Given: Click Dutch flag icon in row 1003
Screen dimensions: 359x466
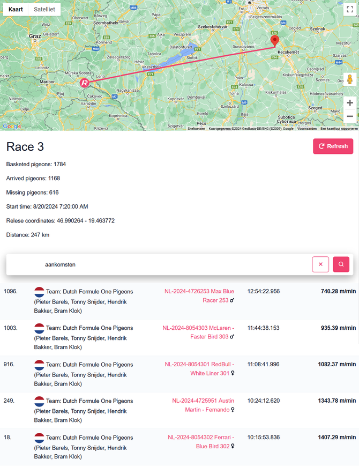Looking at the screenshot, I should 39,328.
